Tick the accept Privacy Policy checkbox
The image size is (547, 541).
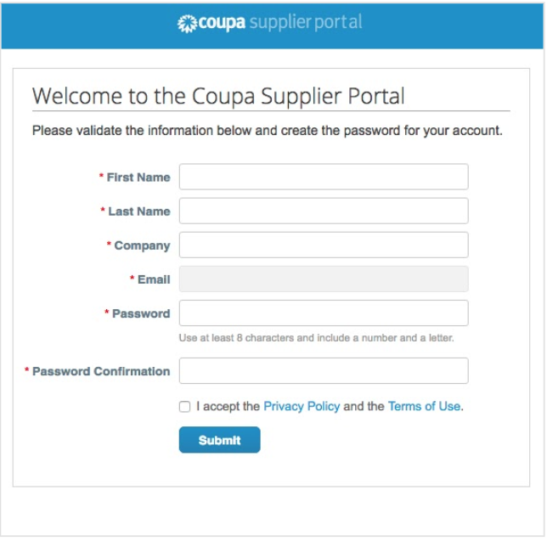pos(185,407)
